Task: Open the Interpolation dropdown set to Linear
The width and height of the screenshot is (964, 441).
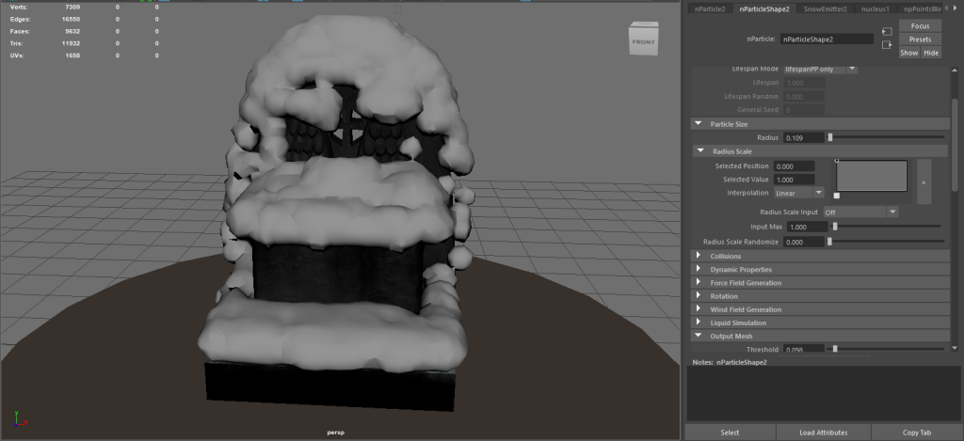Action: pos(798,193)
